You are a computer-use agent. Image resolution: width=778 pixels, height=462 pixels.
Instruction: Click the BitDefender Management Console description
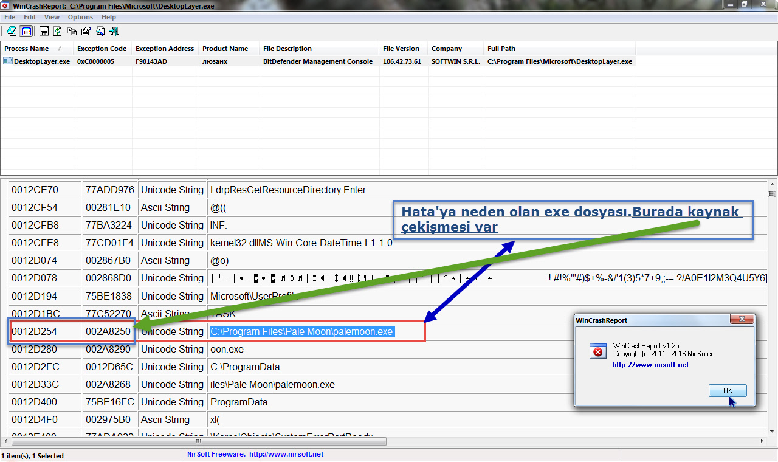tap(318, 61)
